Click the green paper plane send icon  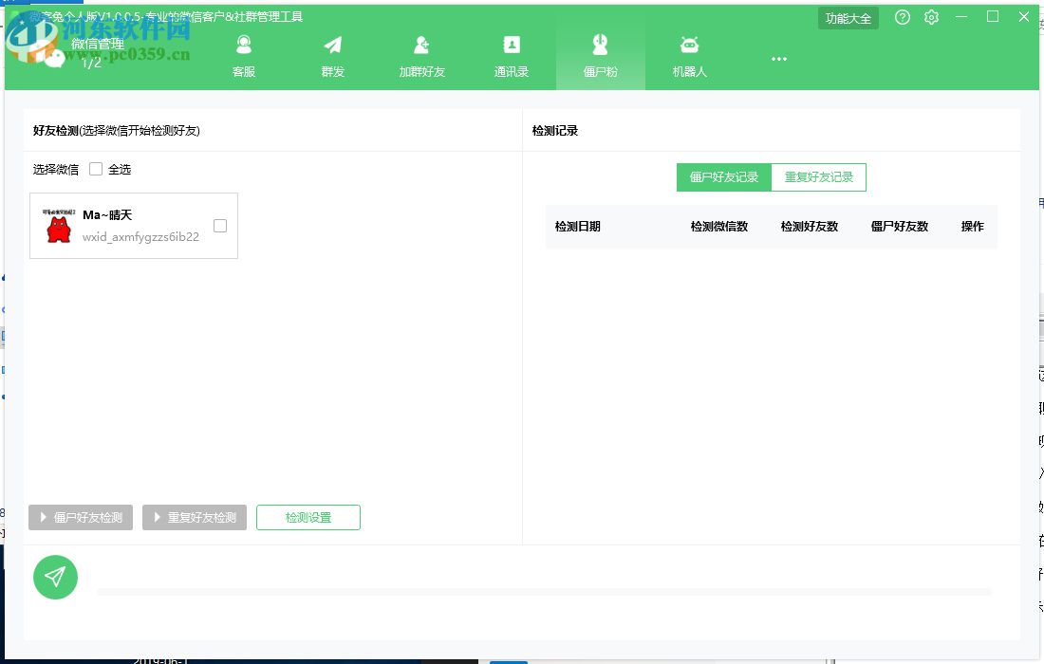tap(56, 577)
